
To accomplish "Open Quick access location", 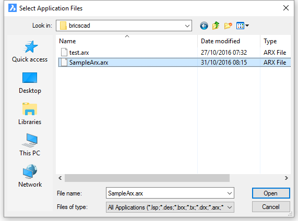I will click(30, 52).
